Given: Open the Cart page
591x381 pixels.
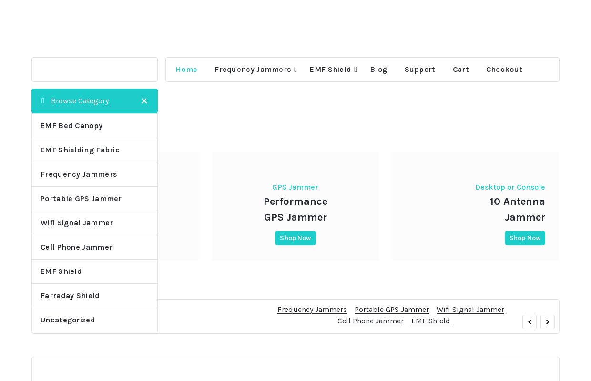Looking at the screenshot, I should [460, 70].
